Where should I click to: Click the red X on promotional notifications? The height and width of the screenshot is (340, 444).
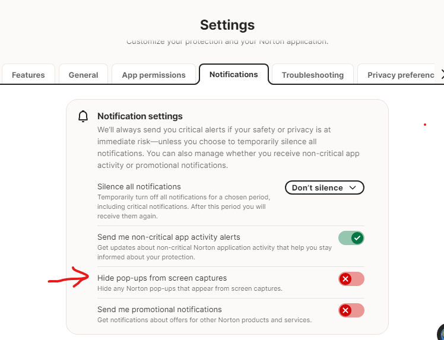(x=345, y=310)
